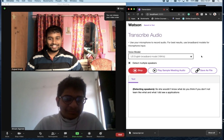Viewport: 224px width, 140px height.
Task: Open Chrome profile avatar
Action: tap(215, 14)
